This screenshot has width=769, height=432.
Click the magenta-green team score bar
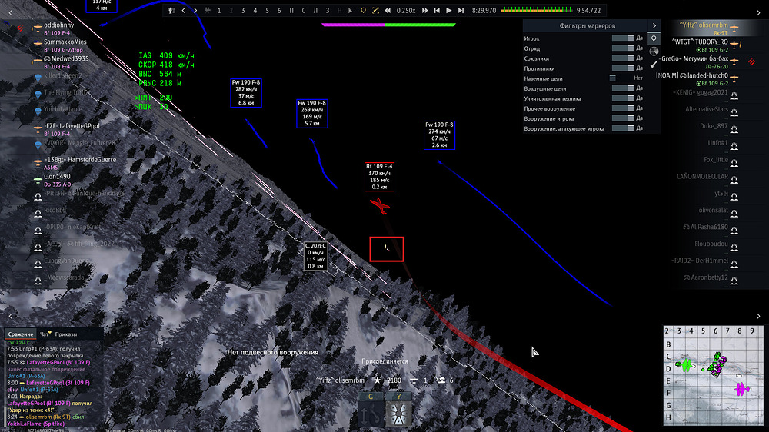(388, 25)
